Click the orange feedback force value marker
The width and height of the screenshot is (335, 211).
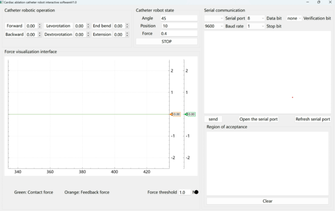tap(176, 114)
